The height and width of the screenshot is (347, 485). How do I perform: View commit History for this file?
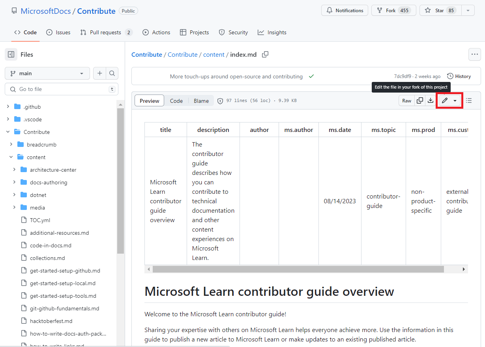tap(459, 76)
